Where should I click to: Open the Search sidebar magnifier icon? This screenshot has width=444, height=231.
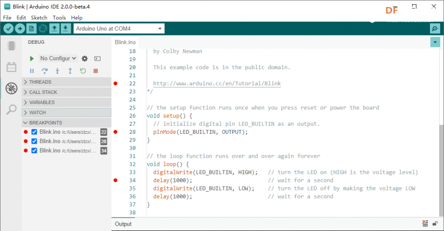[x=11, y=109]
